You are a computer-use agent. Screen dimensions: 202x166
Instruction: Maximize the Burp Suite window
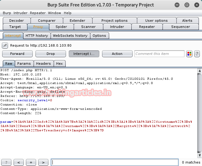pyautogui.click(x=187, y=5)
